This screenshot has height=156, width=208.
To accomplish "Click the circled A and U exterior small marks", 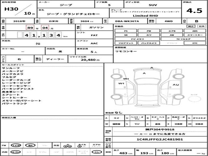I will coord(68,146).
